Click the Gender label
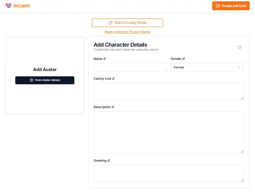Image resolution: width=255 pixels, height=193 pixels. point(176,59)
